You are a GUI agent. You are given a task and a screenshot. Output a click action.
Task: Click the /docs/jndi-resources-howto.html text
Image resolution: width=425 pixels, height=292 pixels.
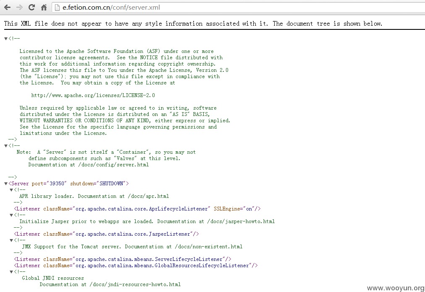point(135,284)
